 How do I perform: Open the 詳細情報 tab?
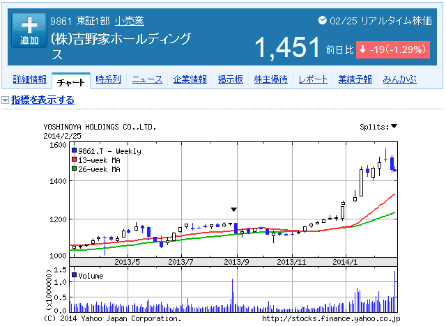tap(30, 79)
